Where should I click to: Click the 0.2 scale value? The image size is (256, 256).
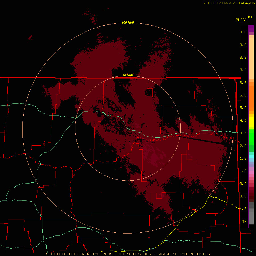click(243, 184)
